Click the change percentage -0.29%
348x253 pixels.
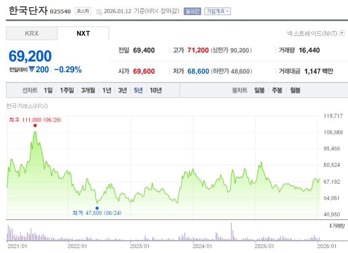(x=68, y=70)
